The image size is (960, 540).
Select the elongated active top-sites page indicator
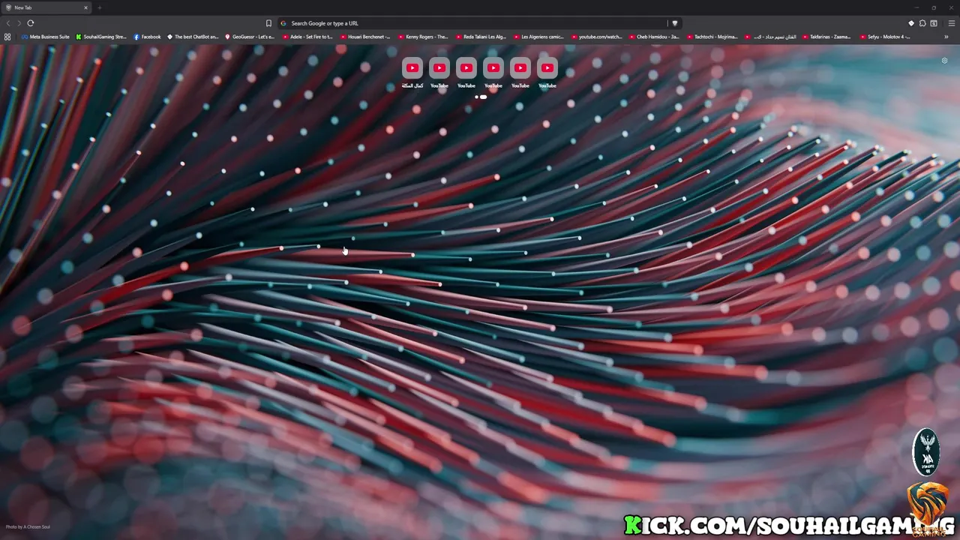(x=483, y=97)
